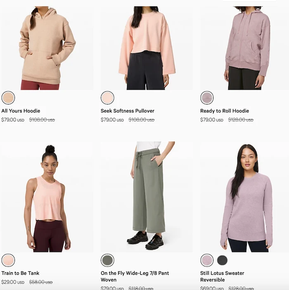View the green wide-leg pant photo
The width and height of the screenshot is (289, 290).
[147, 197]
